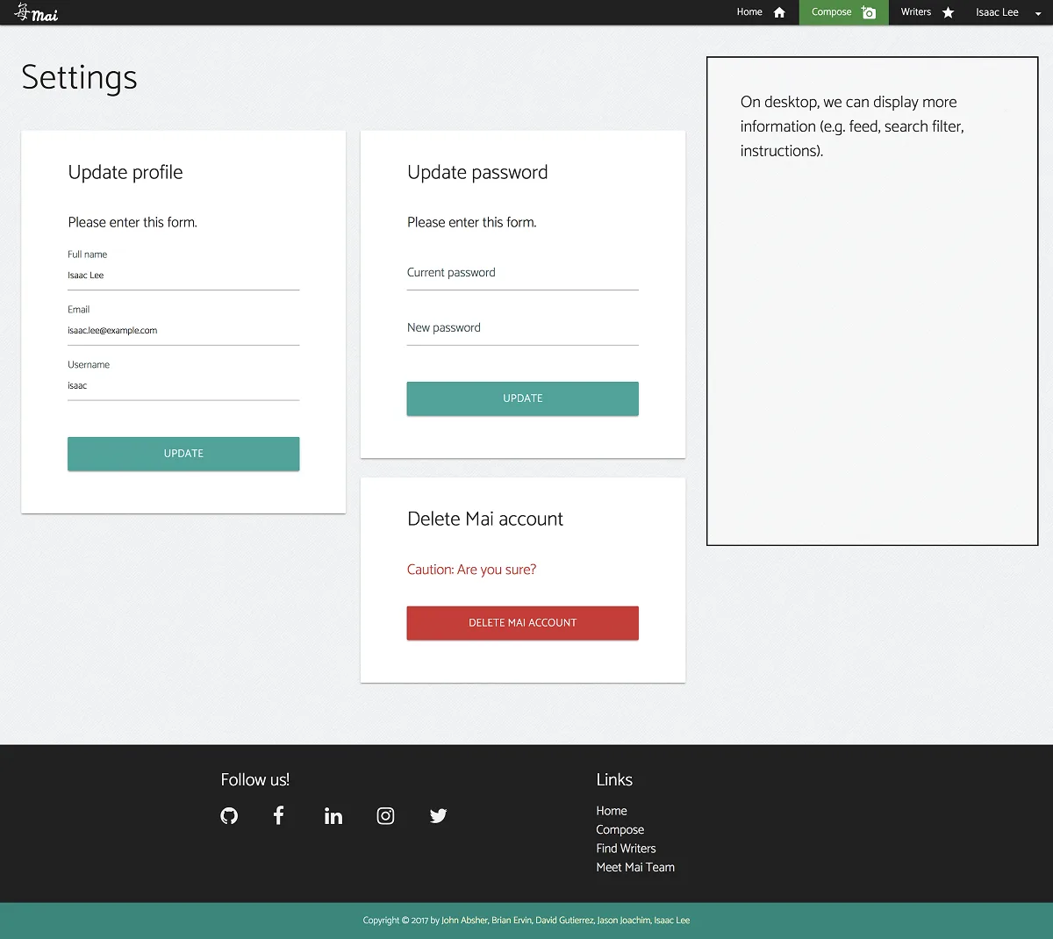This screenshot has height=939, width=1053.
Task: Focus the Full name input field
Action: [183, 276]
